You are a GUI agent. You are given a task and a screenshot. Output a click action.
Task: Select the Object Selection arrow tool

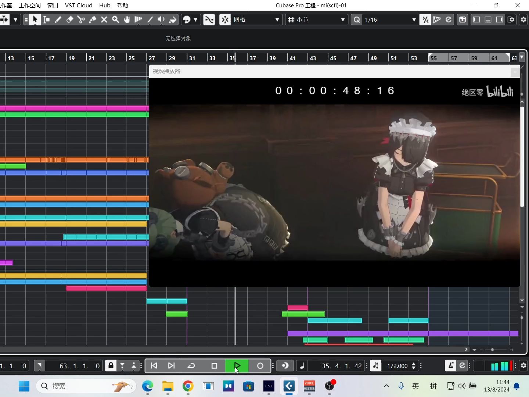35,19
